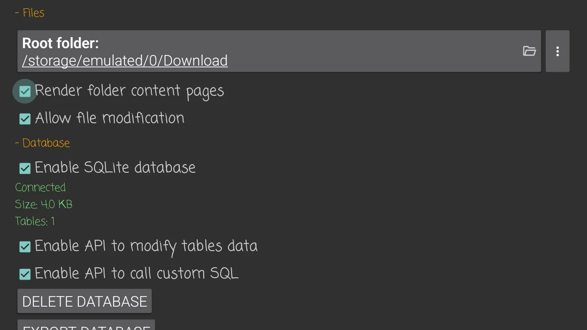This screenshot has width=587, height=330.
Task: Open the /storage/emulated/0/Download path link
Action: [x=125, y=60]
